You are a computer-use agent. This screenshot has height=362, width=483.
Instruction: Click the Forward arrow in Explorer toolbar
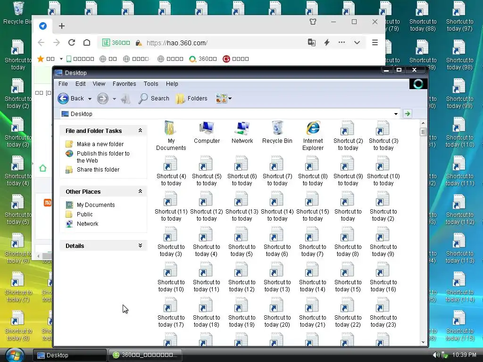pos(103,99)
